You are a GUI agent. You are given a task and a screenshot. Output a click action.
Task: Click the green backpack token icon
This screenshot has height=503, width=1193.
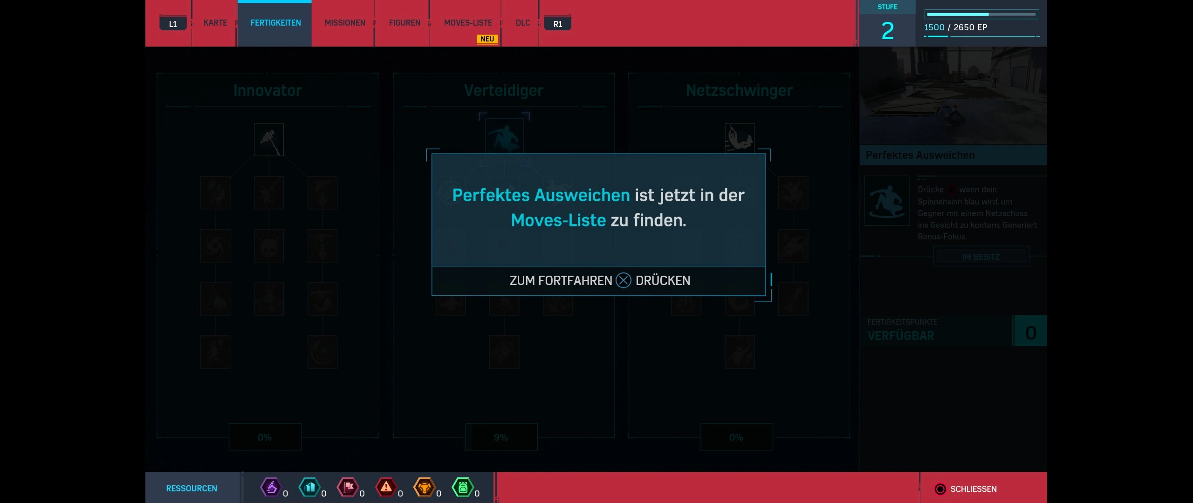coord(463,488)
